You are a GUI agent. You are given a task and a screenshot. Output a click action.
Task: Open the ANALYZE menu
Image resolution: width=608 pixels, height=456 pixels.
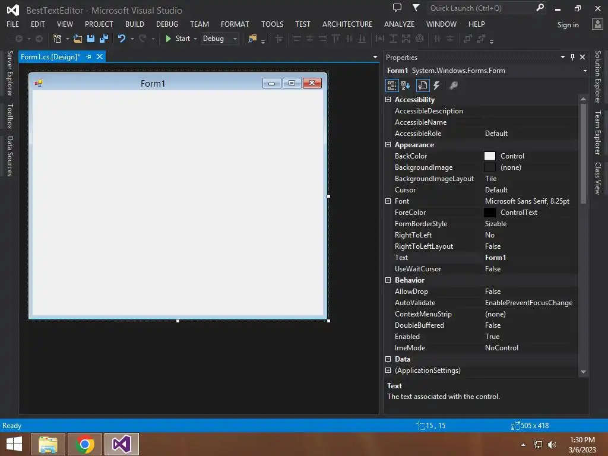pos(399,24)
